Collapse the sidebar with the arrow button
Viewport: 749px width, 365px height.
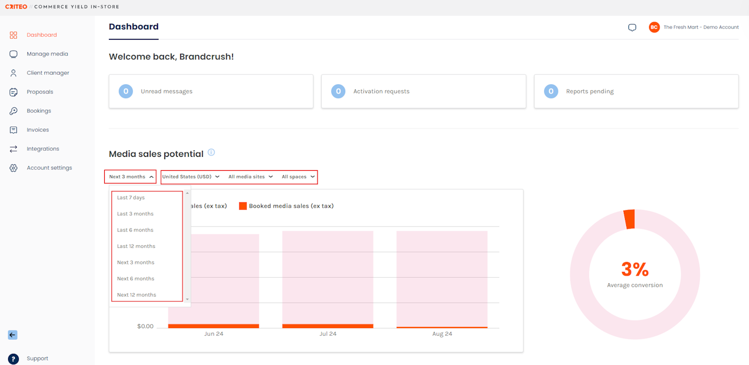(13, 335)
